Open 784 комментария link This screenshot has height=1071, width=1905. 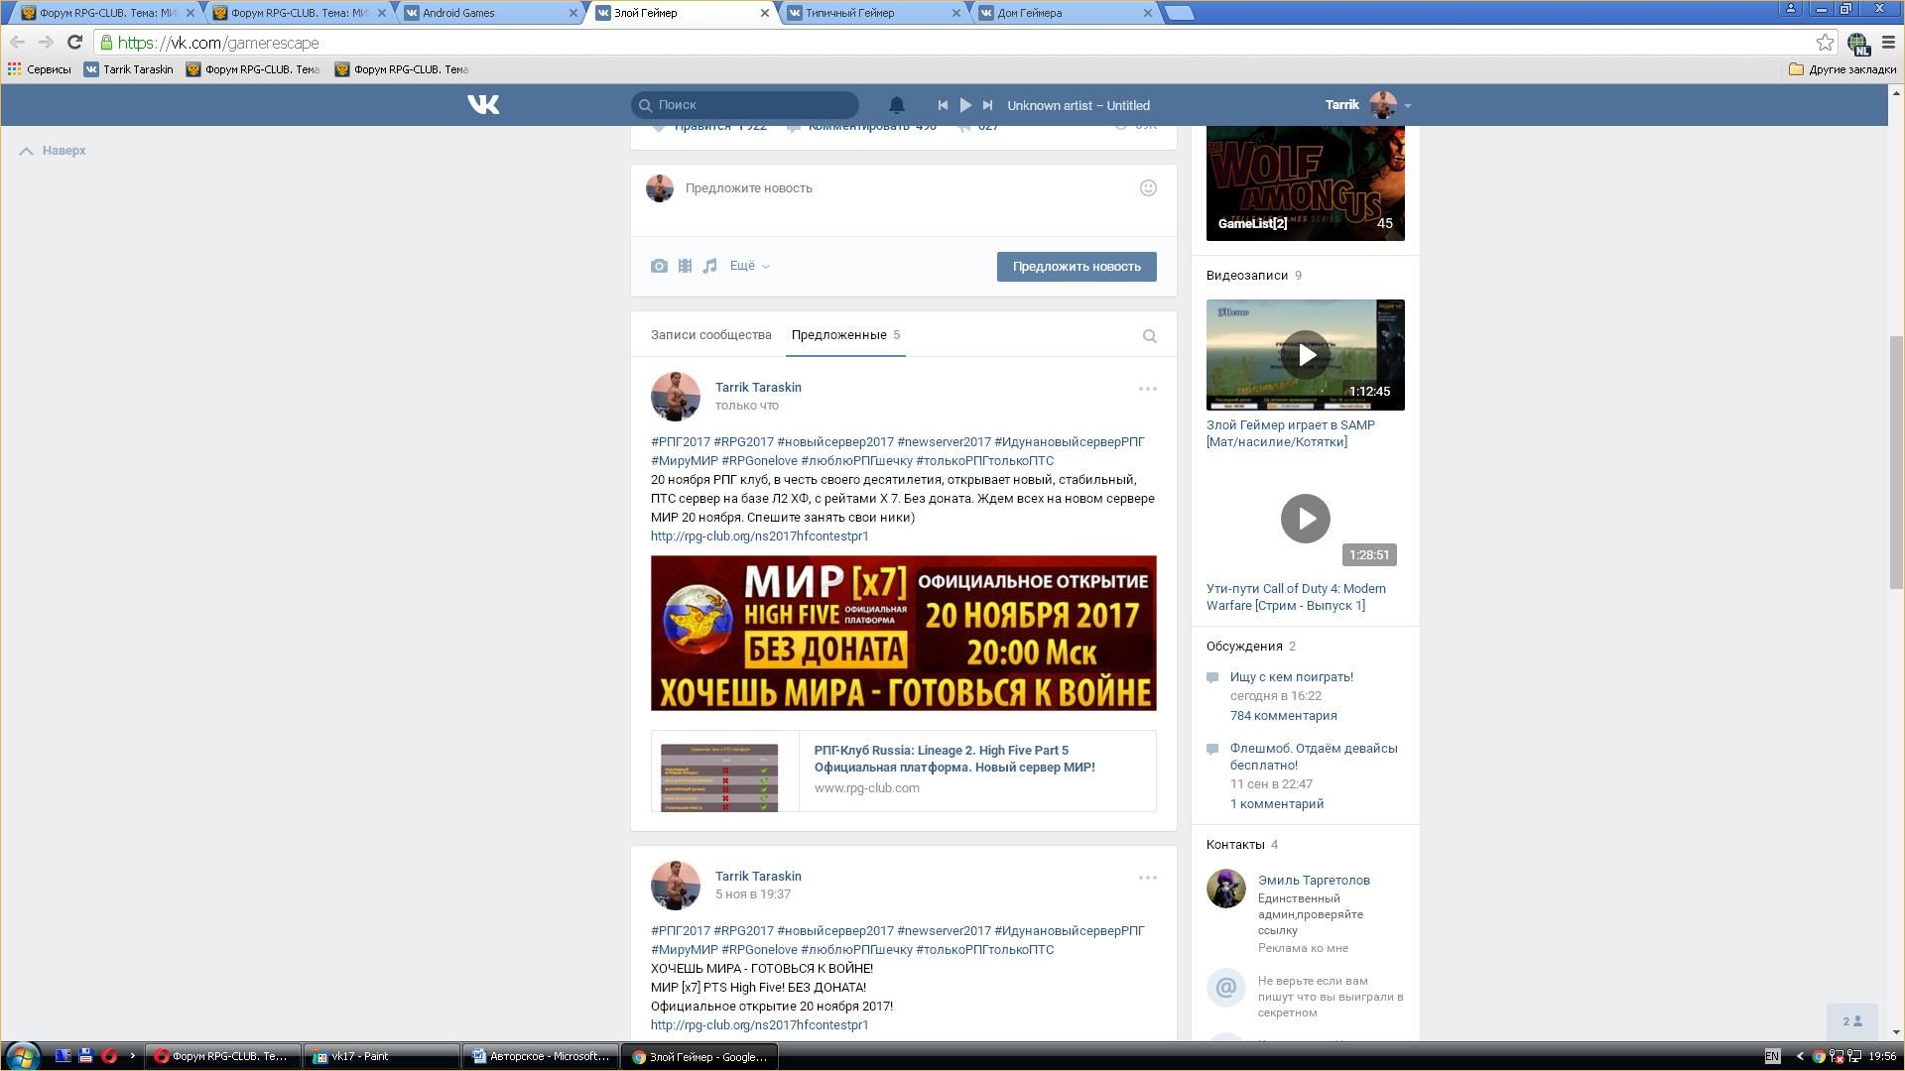click(1283, 716)
